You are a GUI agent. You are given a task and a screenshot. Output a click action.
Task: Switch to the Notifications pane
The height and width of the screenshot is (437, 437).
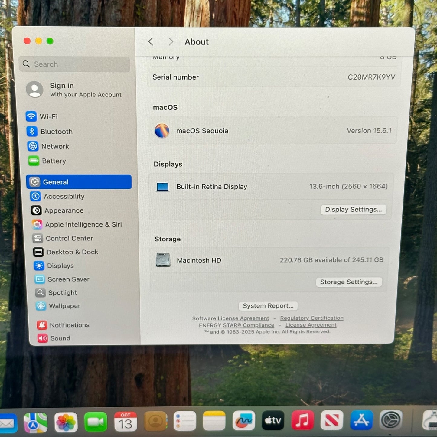[x=69, y=325]
